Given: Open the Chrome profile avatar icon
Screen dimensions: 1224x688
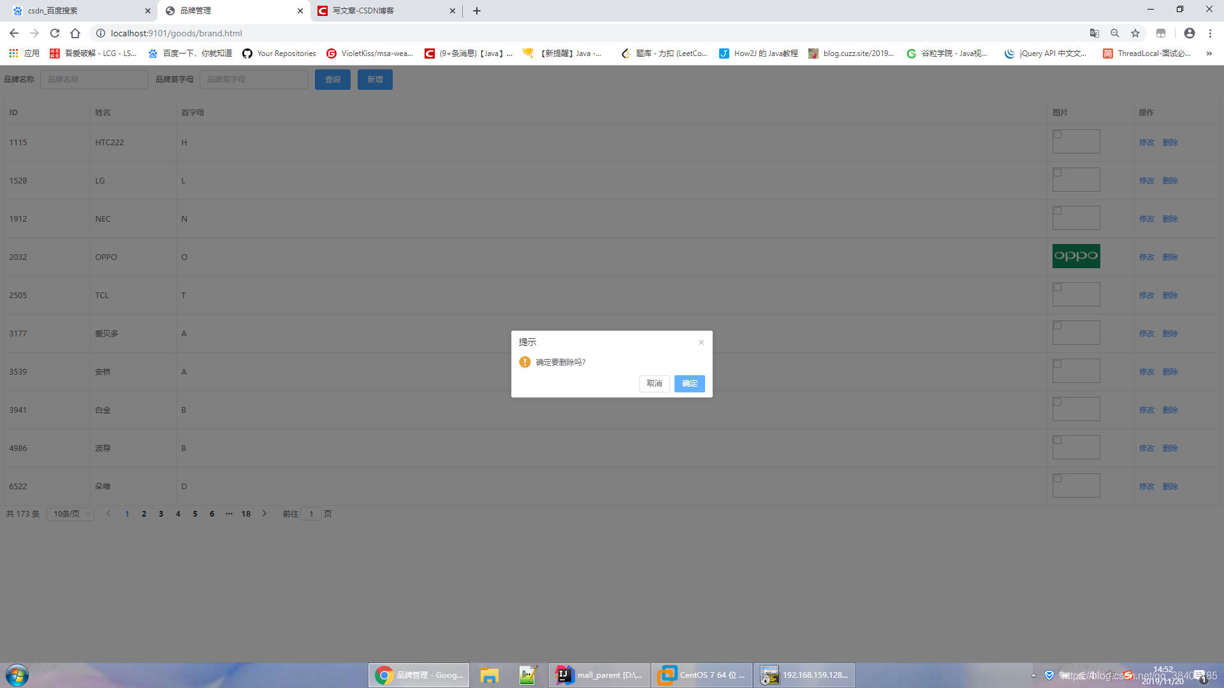Looking at the screenshot, I should tap(1190, 33).
